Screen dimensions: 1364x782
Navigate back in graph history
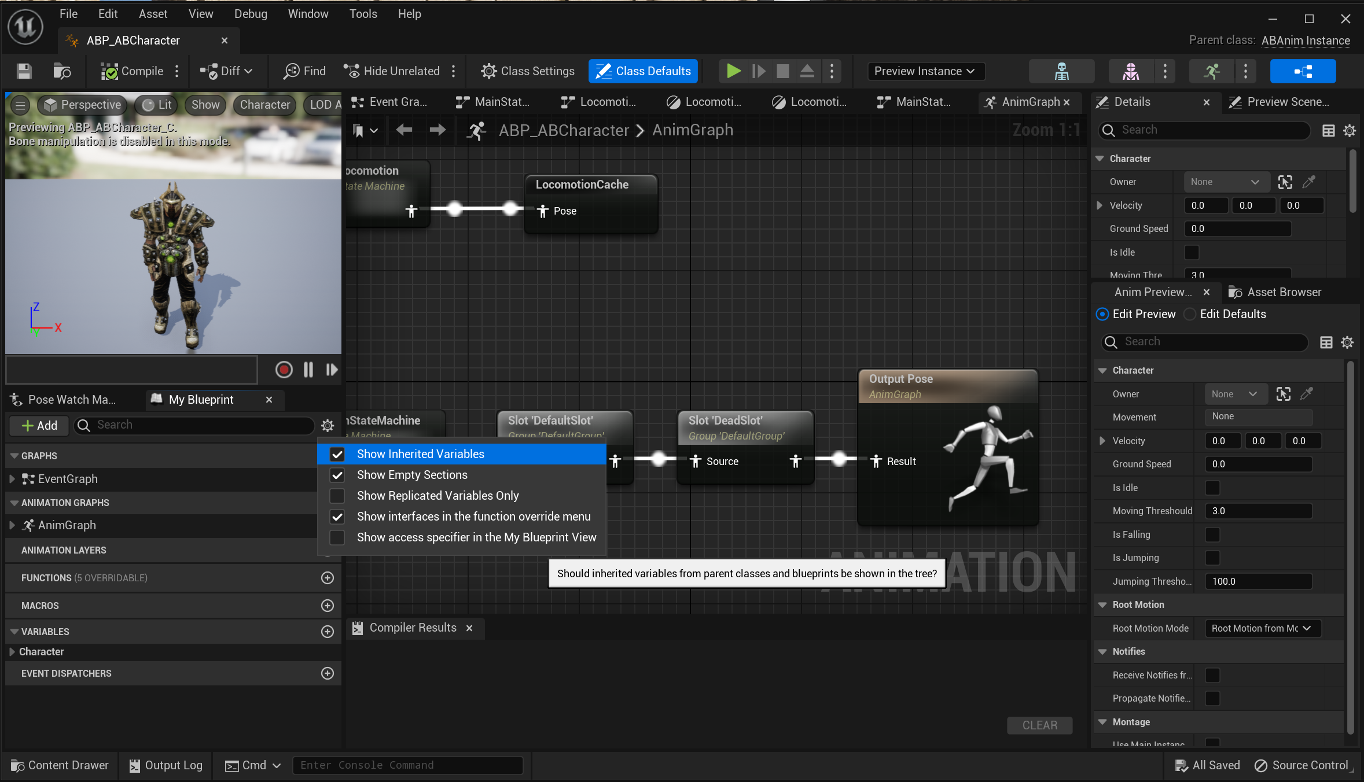[x=404, y=130]
